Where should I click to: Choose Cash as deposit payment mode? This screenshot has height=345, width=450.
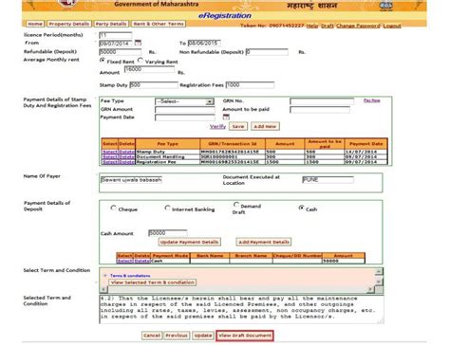(x=301, y=208)
